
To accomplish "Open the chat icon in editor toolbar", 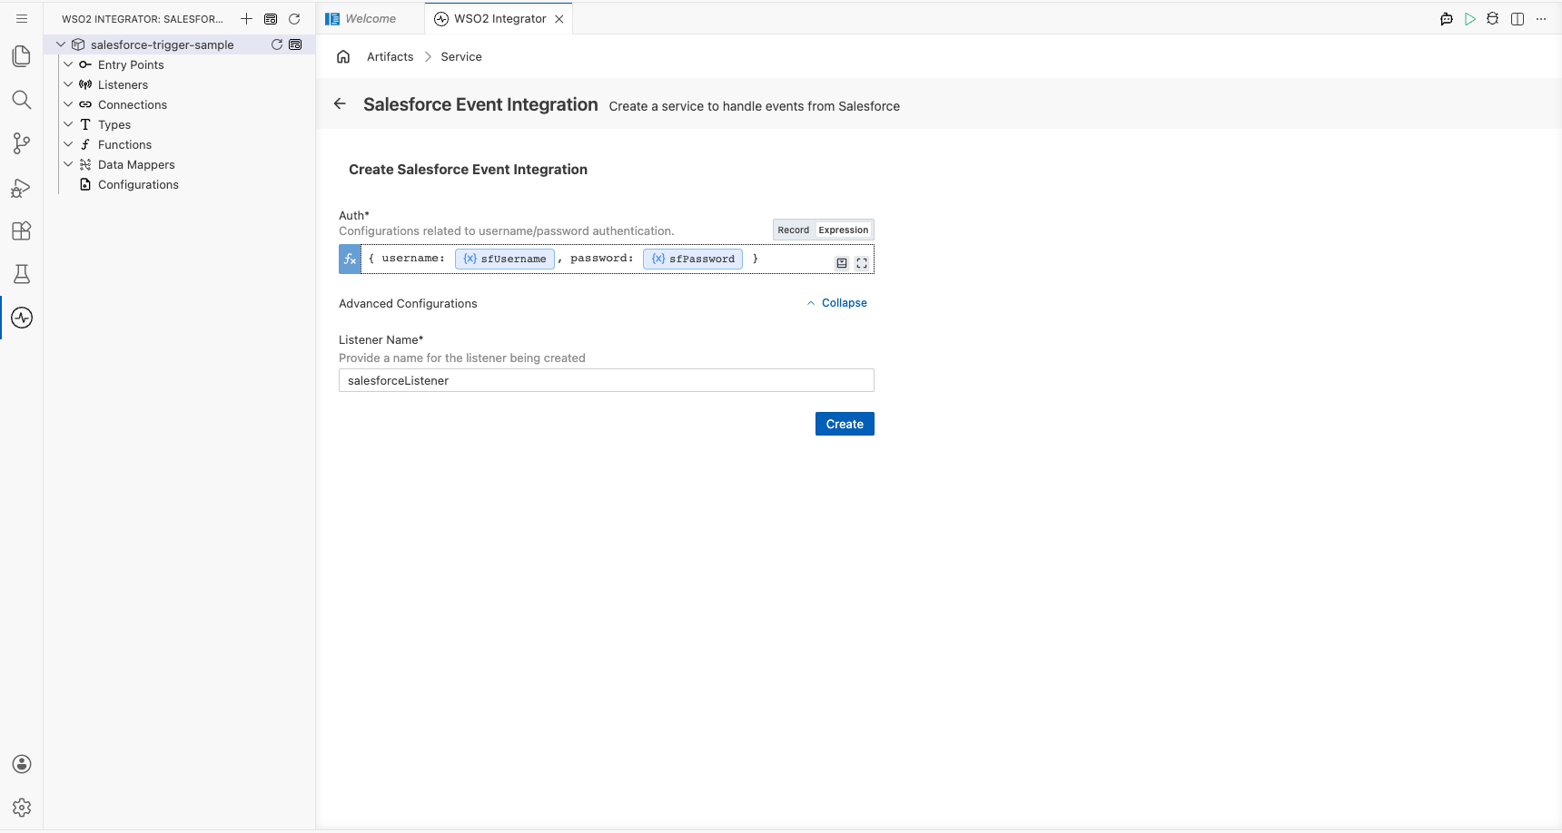I will pyautogui.click(x=1447, y=18).
